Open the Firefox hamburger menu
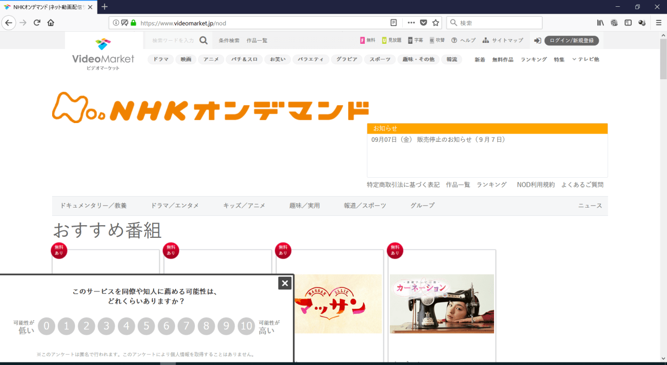This screenshot has height=365, width=667. tap(659, 23)
